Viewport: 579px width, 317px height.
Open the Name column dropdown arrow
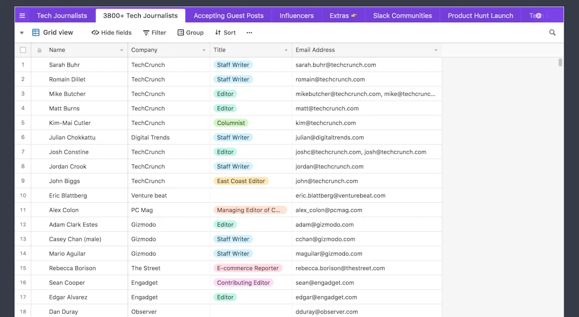click(x=122, y=50)
